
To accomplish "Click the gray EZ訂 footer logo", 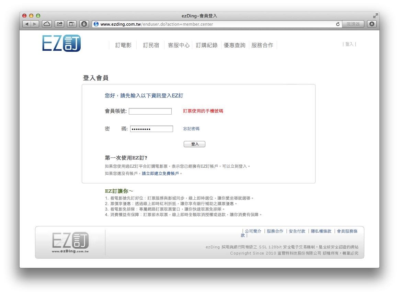I will coord(70,242).
